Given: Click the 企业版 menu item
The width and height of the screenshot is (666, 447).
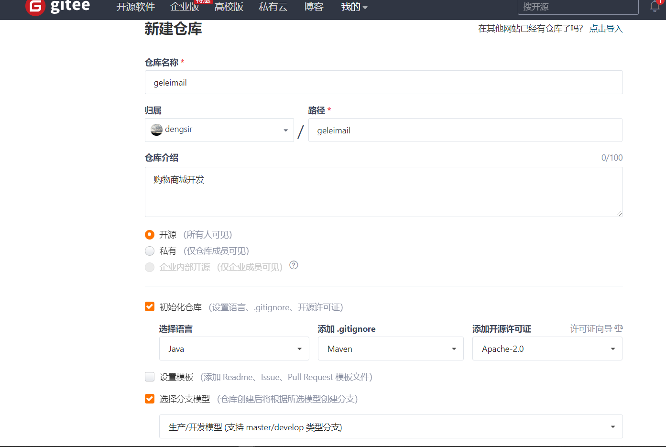Looking at the screenshot, I should point(184,7).
